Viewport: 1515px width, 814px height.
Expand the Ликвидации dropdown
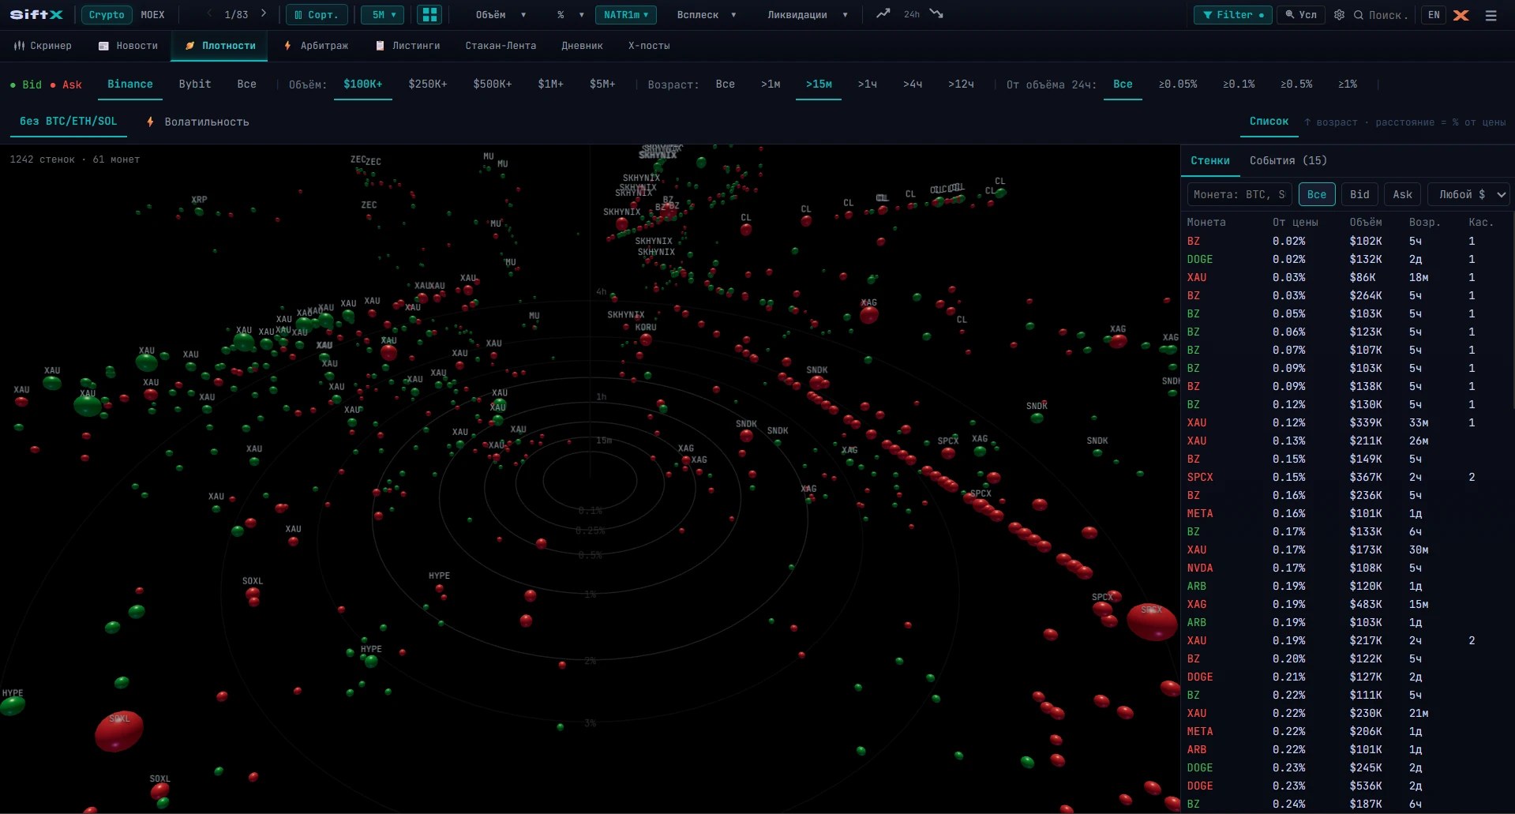[807, 15]
